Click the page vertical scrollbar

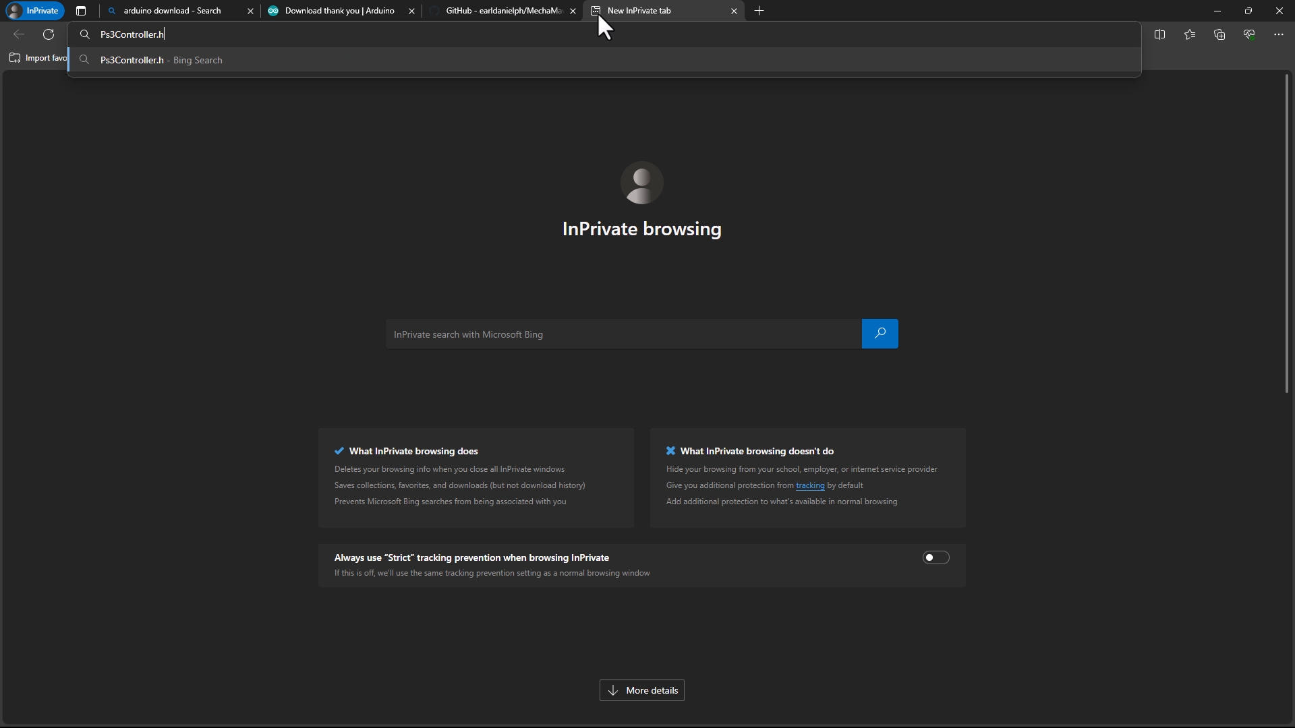point(1287,233)
